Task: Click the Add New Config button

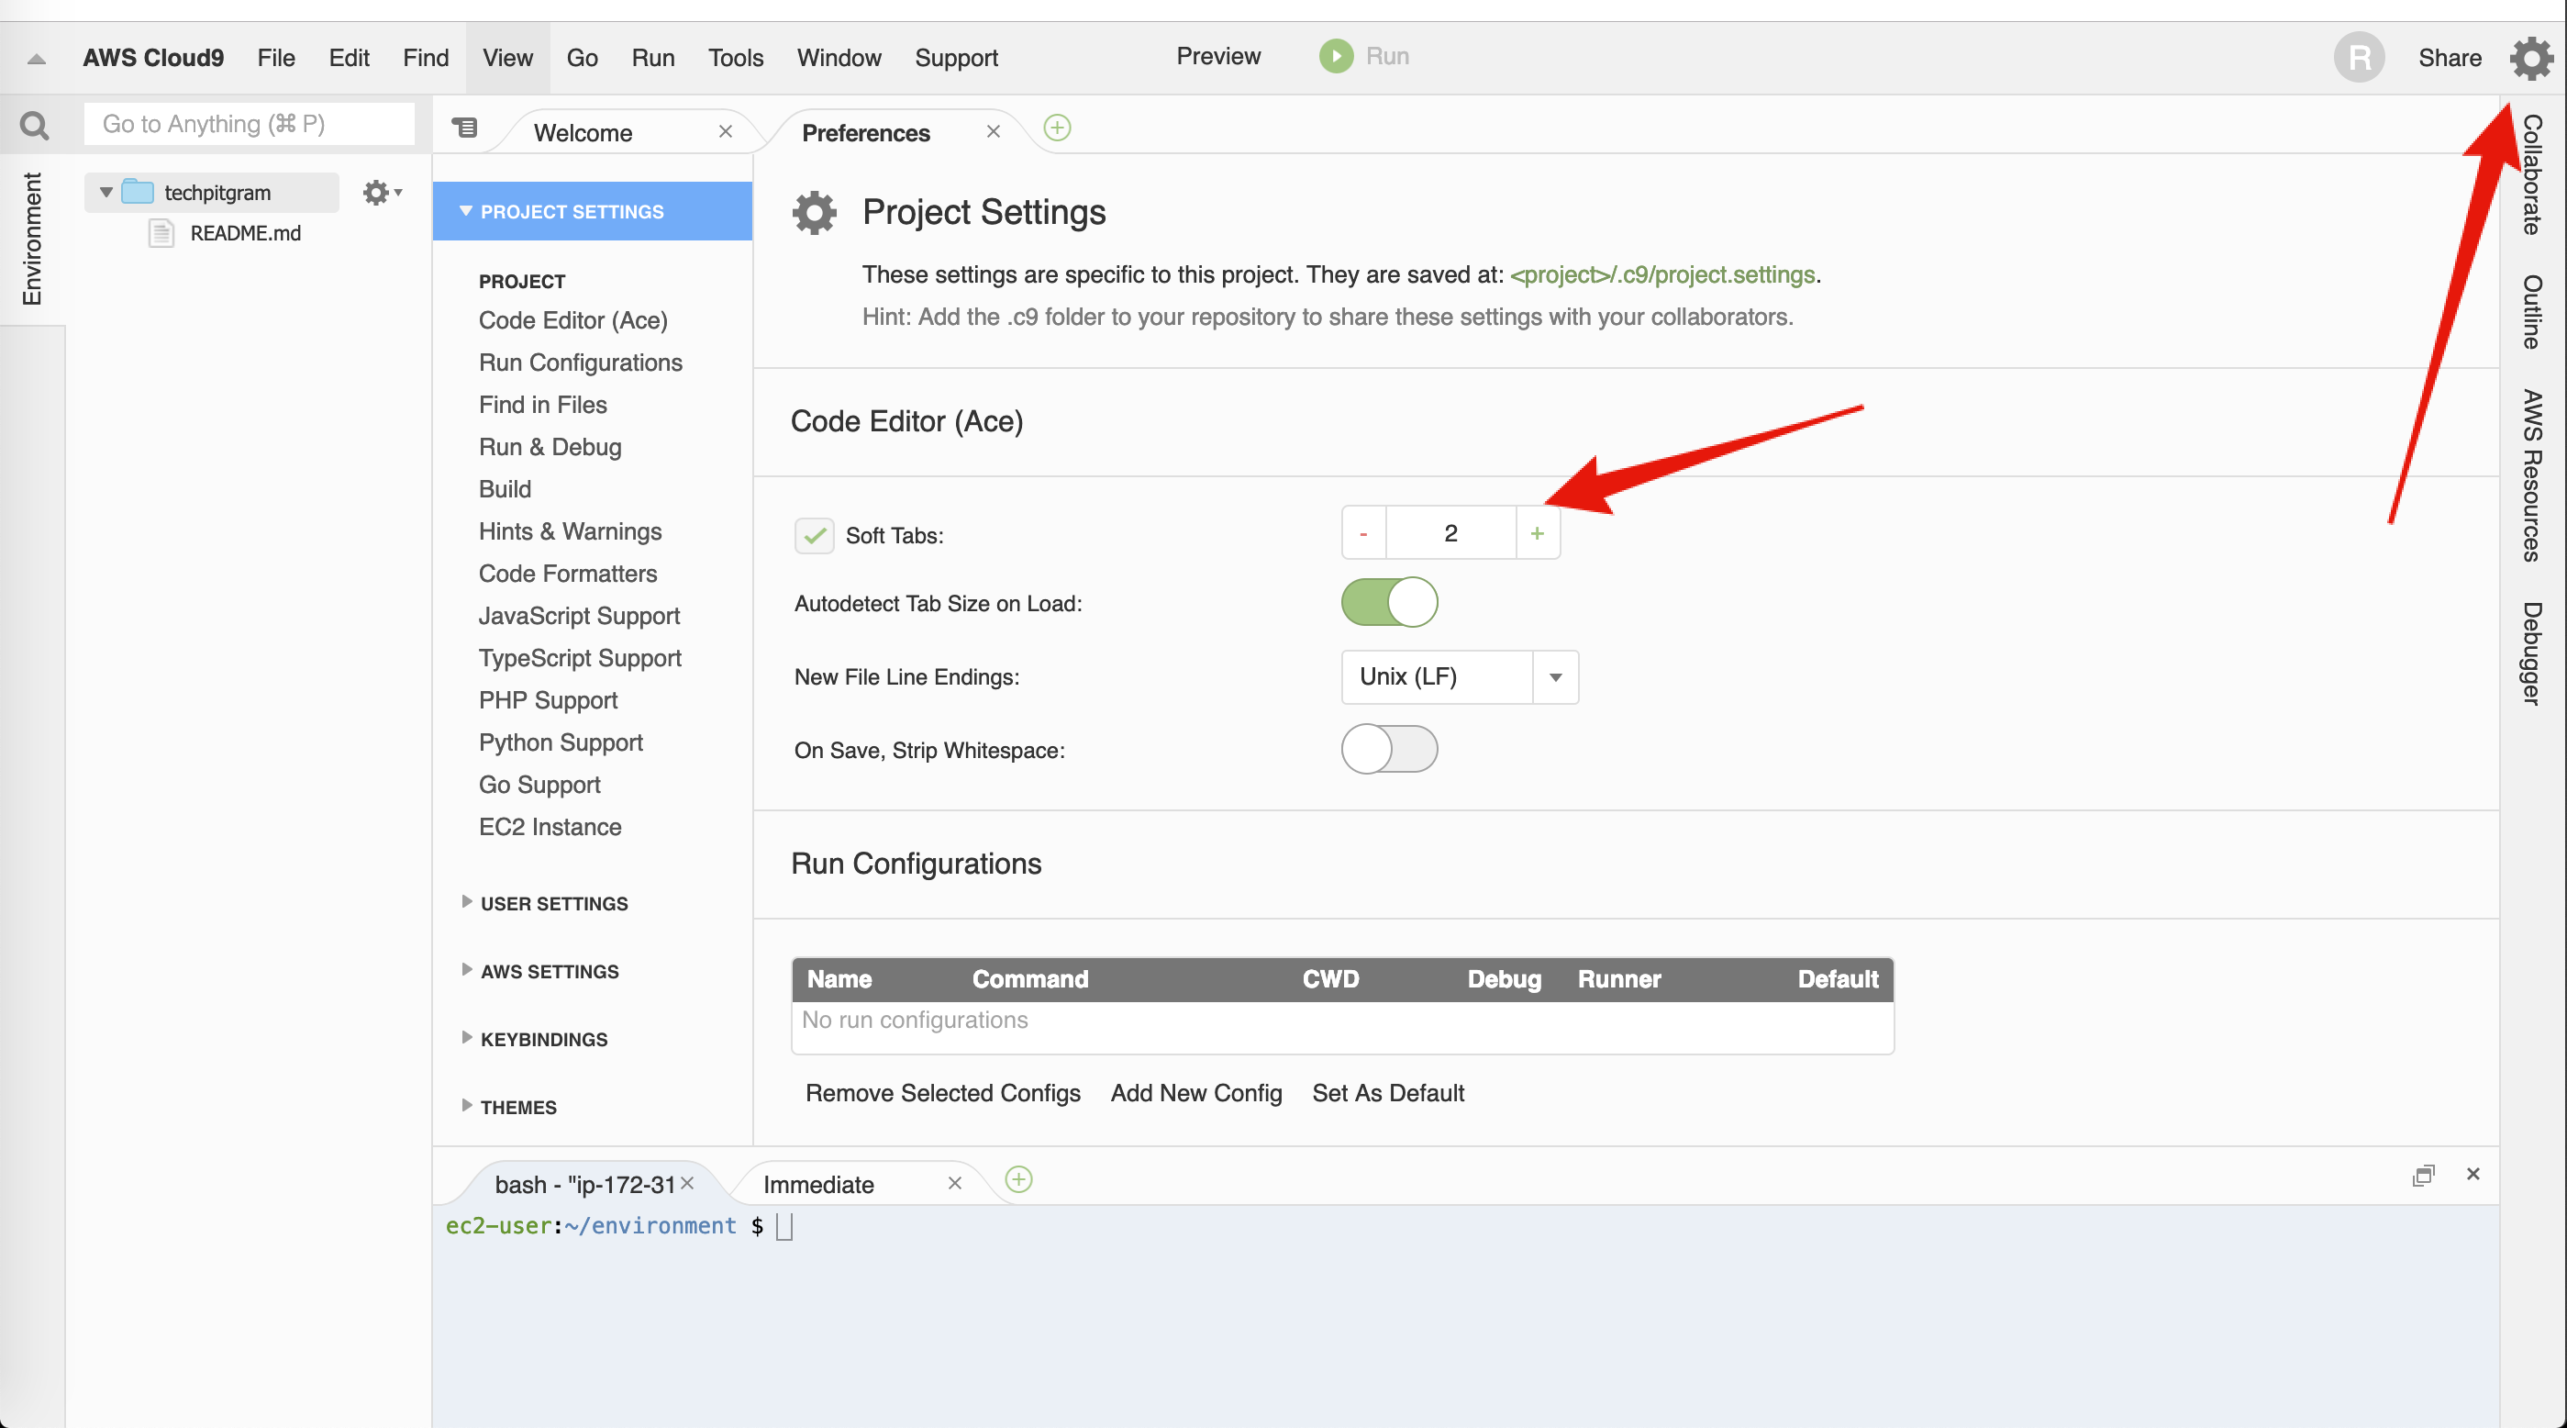Action: [1196, 1092]
